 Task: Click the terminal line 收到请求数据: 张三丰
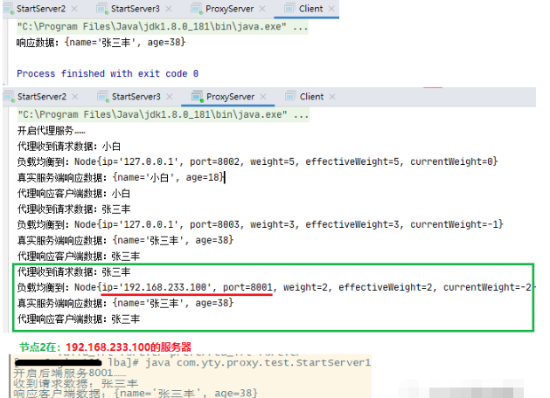click(76, 383)
